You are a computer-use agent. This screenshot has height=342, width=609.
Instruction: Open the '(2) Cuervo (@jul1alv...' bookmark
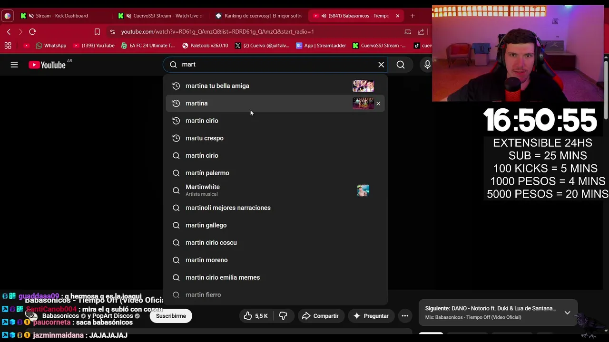[262, 46]
